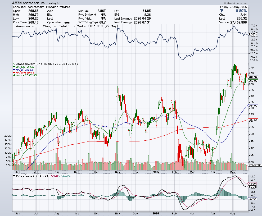This screenshot has height=216, width=262.
Task: Click the MA(200) 230.55 legend entry
Action: [24, 72]
